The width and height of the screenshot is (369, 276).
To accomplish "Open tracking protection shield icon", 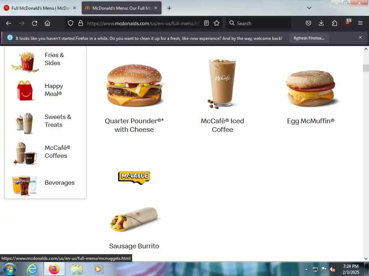I will (x=71, y=23).
